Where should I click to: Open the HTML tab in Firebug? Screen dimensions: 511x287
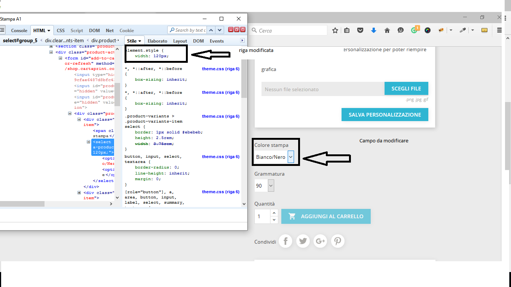[42, 31]
